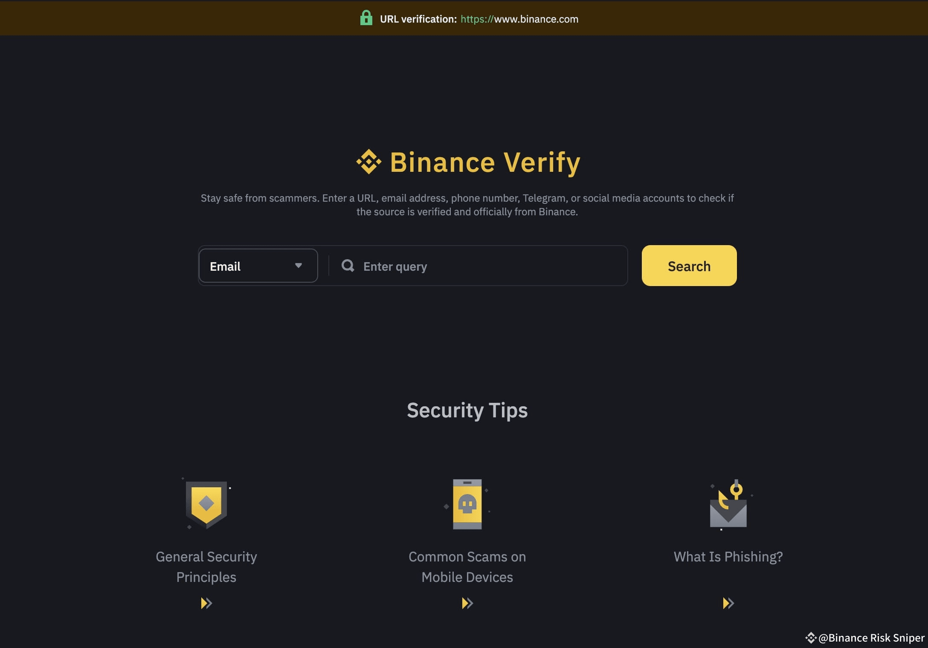
Task: Open the Common Scams on Mobile Devices tip
Action: pos(467,567)
